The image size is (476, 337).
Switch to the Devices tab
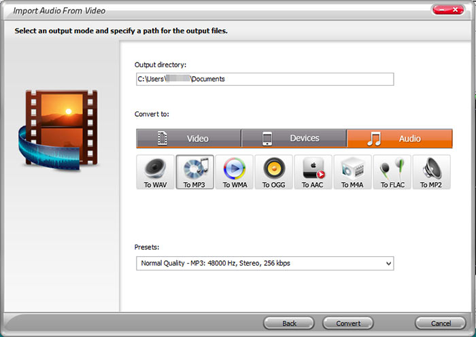(x=294, y=139)
